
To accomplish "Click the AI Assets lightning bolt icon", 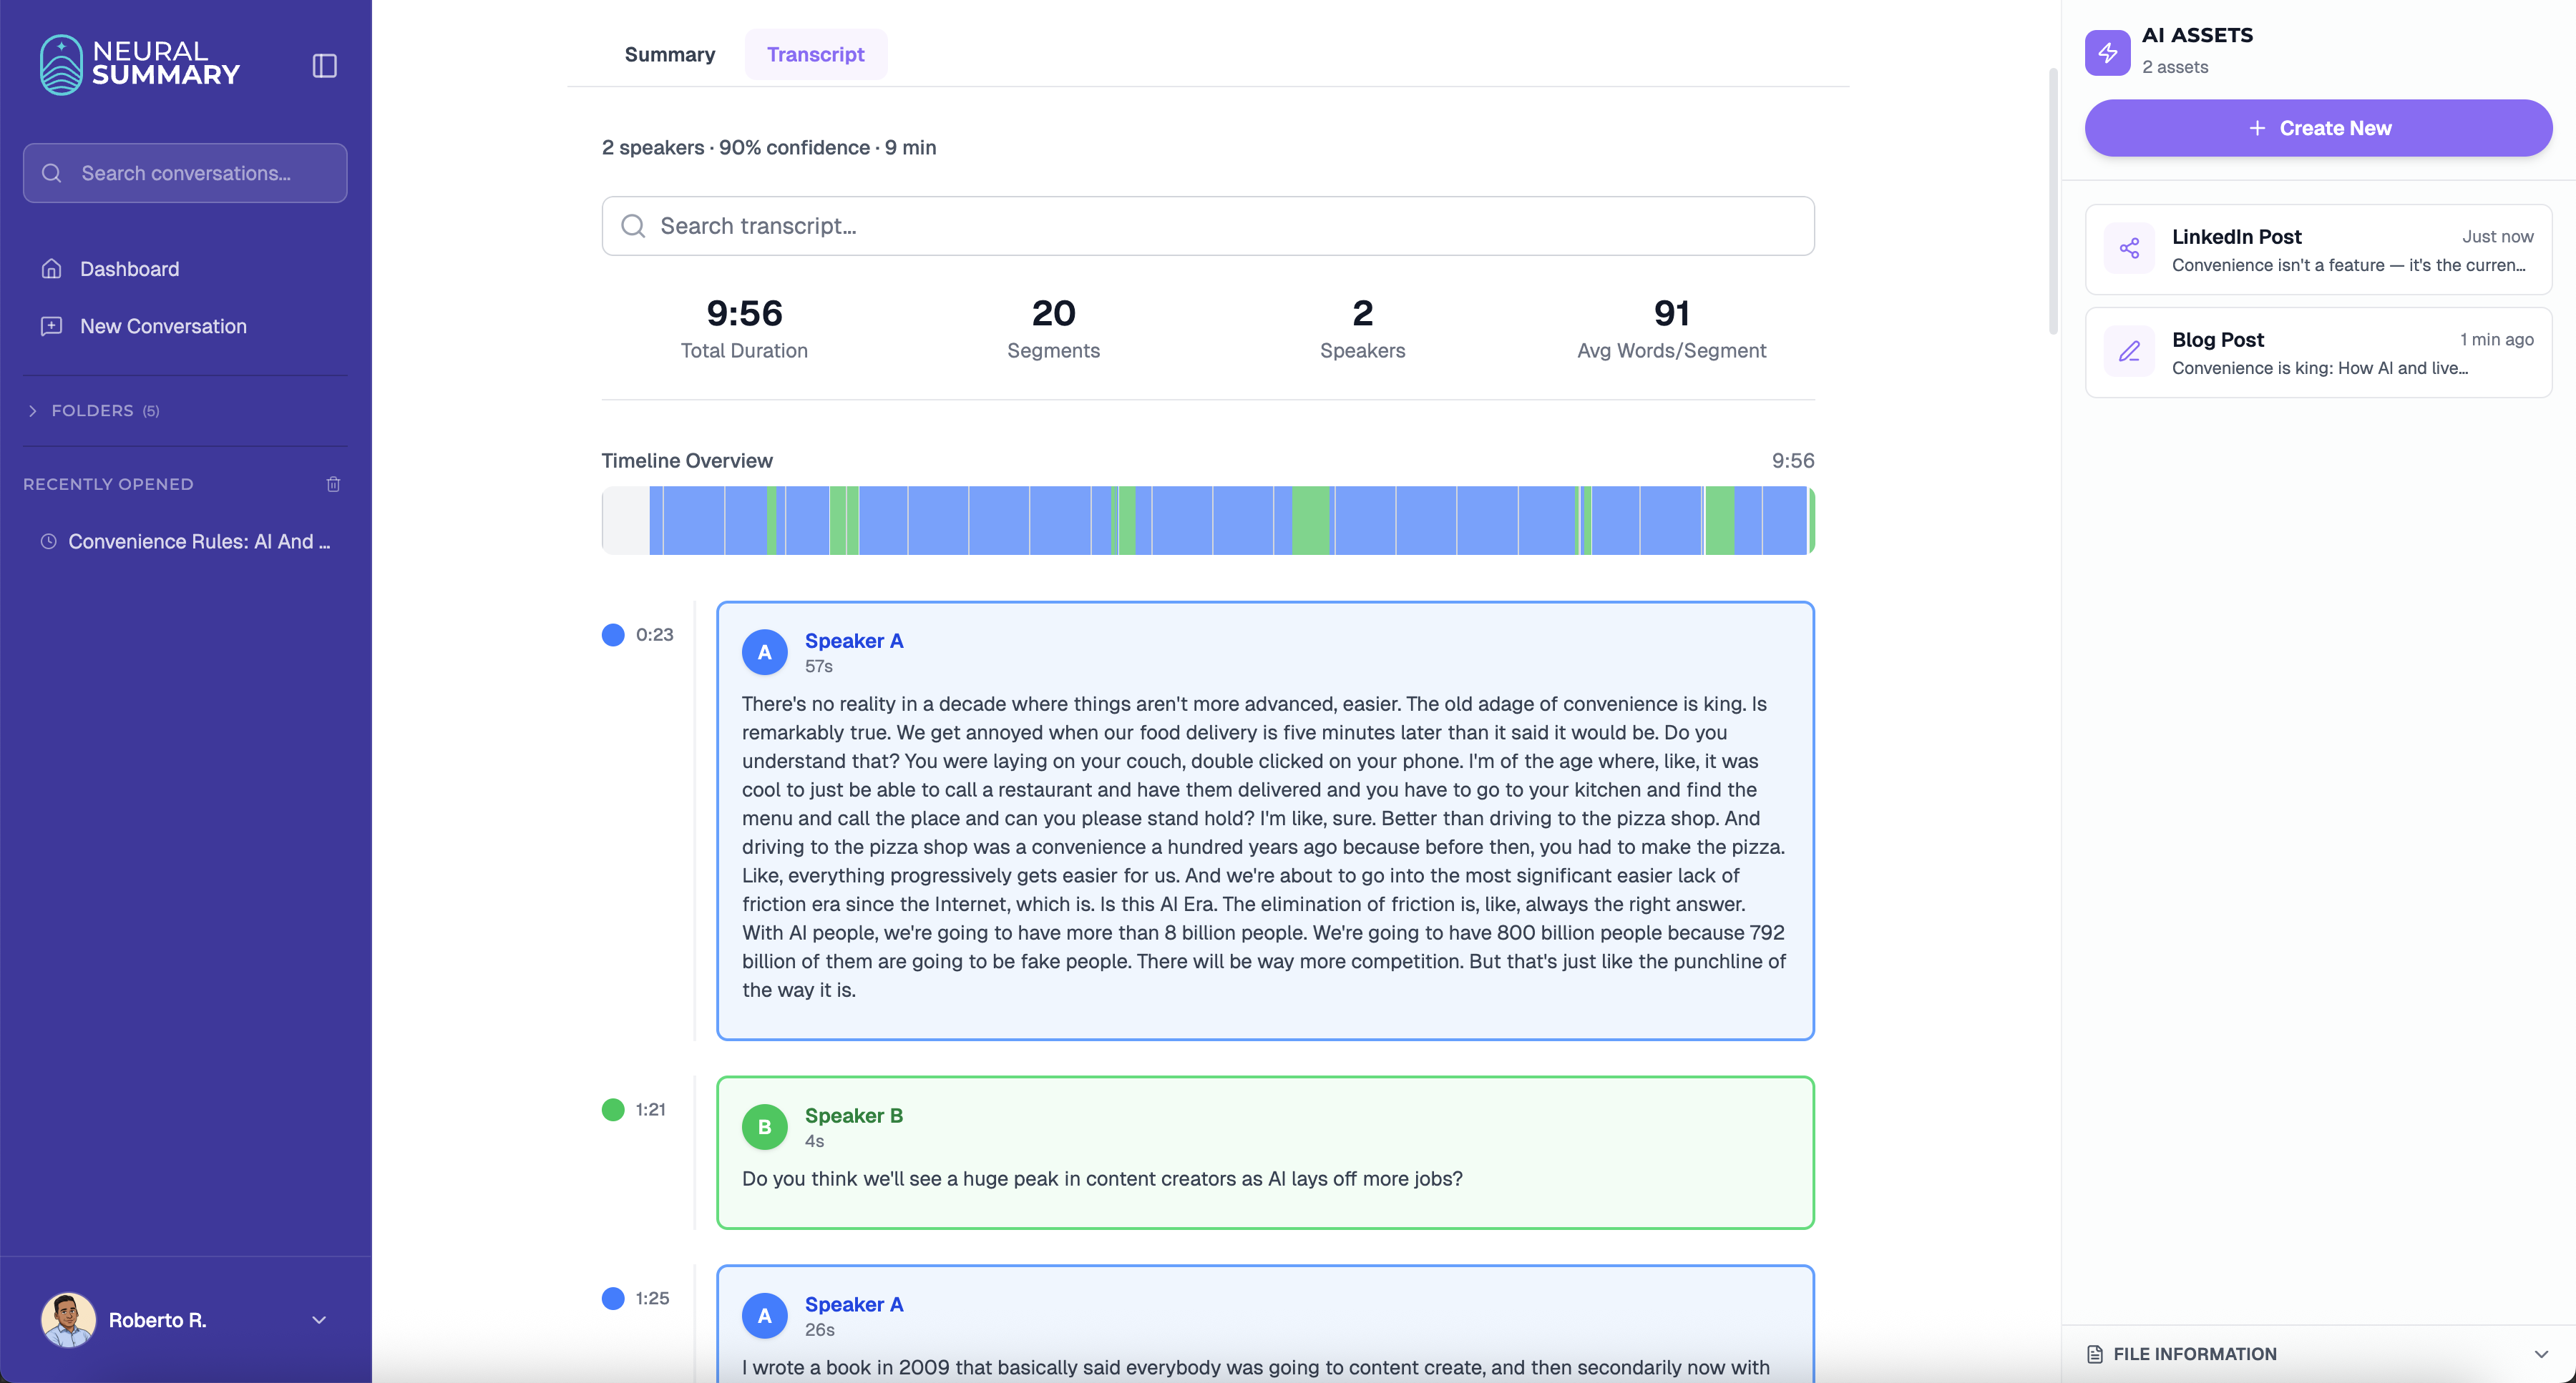I will pyautogui.click(x=2107, y=53).
